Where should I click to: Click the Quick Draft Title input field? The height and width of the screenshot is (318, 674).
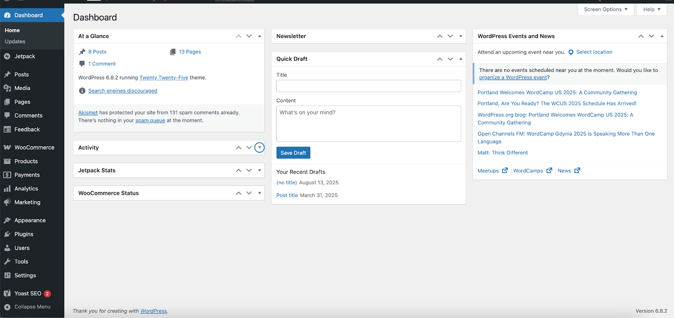369,86
